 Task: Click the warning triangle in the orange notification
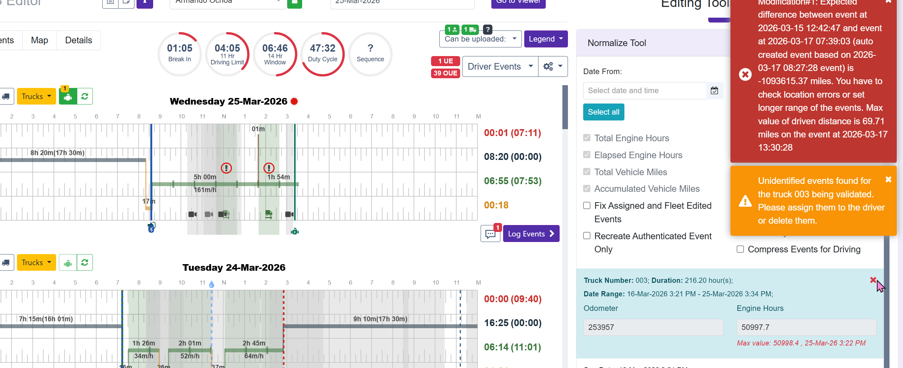click(745, 201)
